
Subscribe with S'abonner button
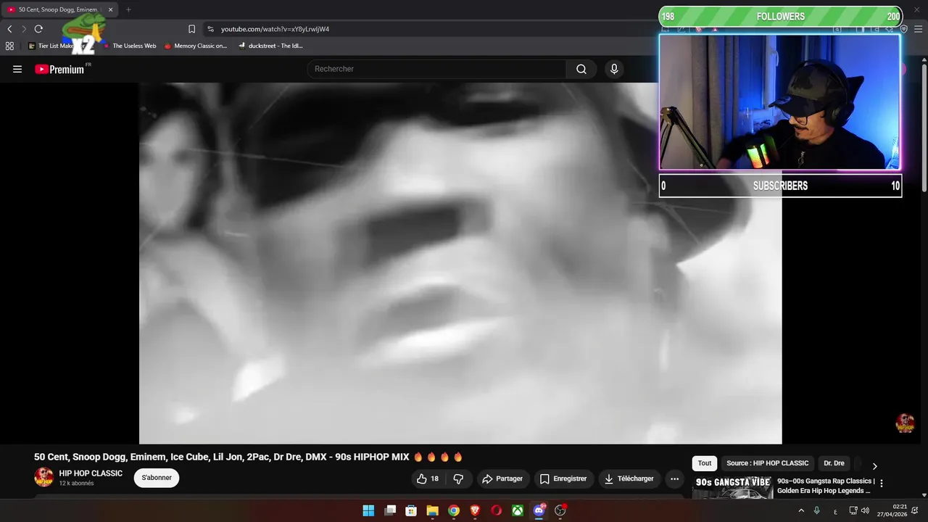(157, 478)
